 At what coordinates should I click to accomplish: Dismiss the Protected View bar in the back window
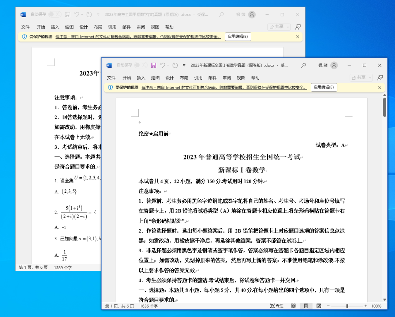point(297,37)
